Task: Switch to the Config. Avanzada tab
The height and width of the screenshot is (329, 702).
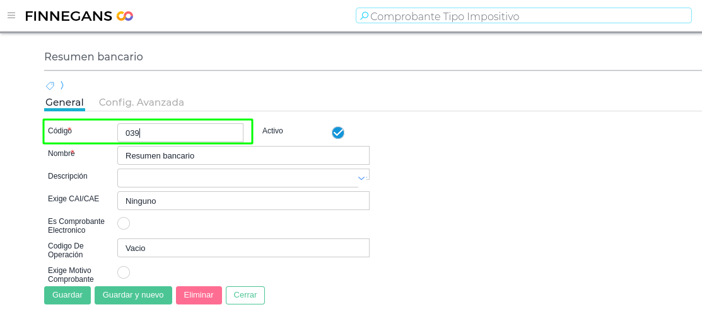Action: (141, 103)
